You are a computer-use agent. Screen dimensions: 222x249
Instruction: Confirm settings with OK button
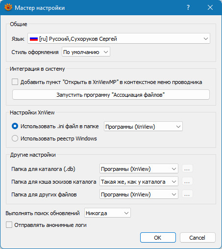(158, 238)
